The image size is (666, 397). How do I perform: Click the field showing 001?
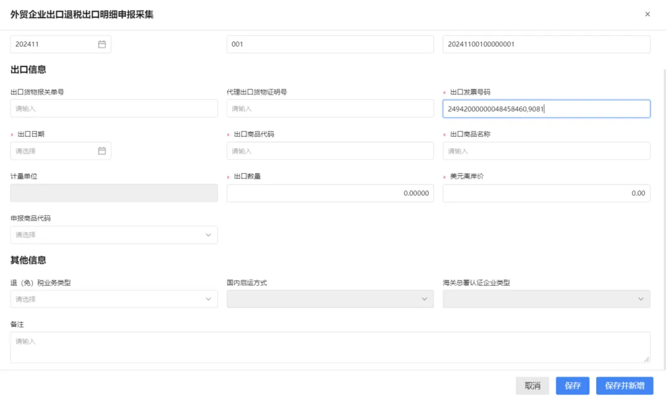coord(330,44)
